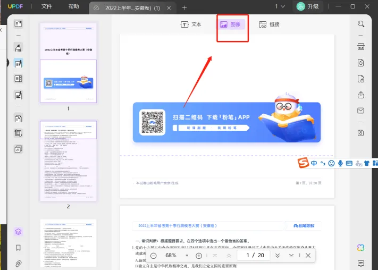Open the Protect PDF lock icon
Screen dimensions: 378x270
[361, 79]
